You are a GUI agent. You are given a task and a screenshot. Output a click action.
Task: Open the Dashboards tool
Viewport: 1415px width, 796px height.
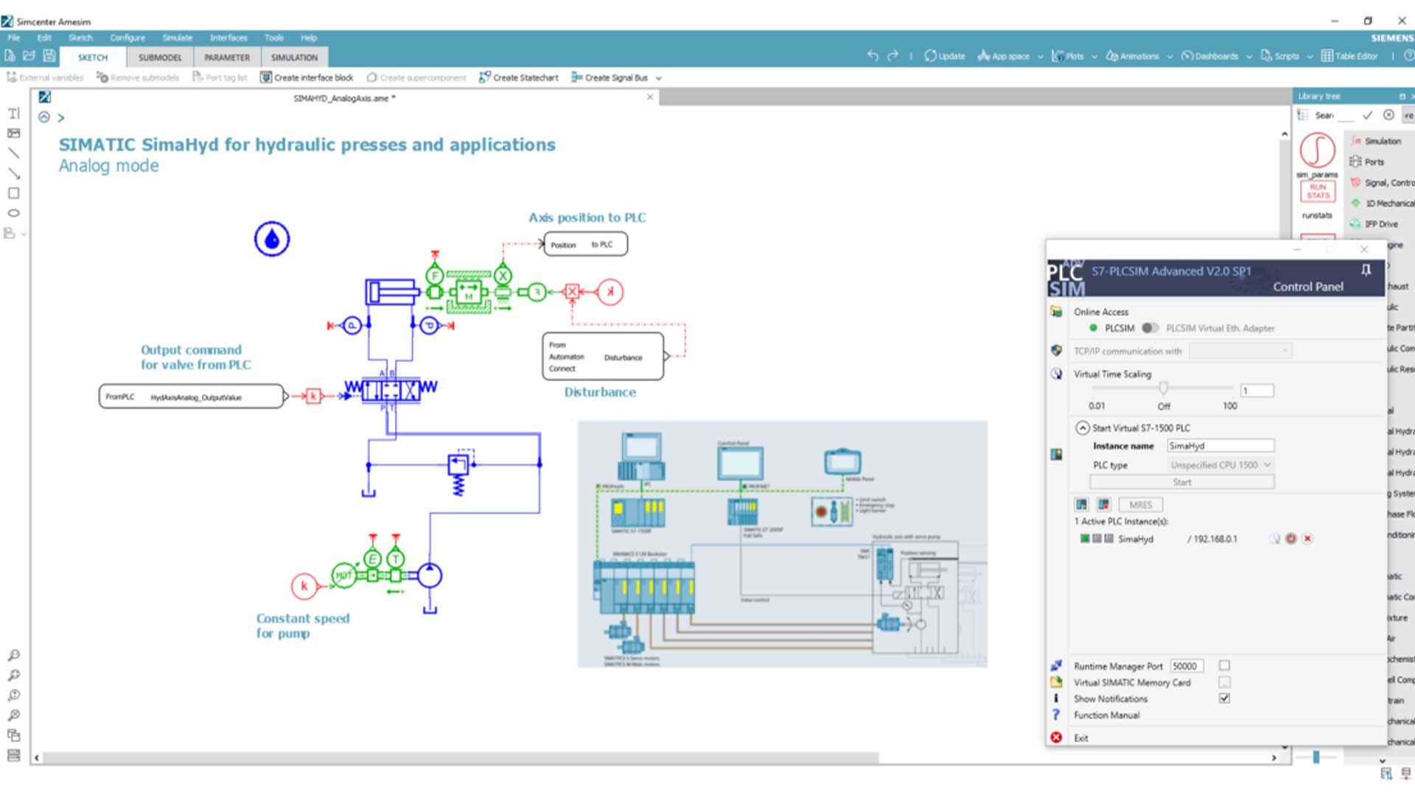tap(1212, 55)
